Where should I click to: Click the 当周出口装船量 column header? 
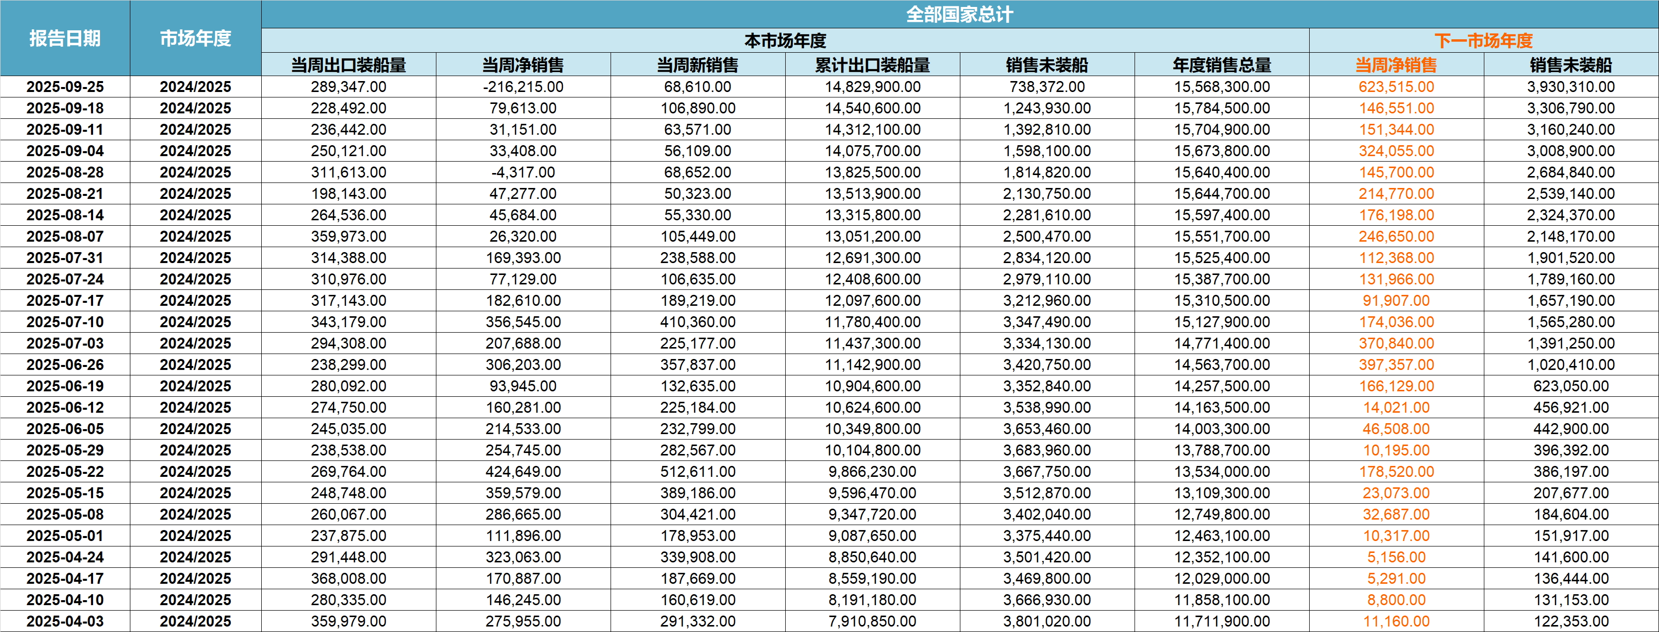[x=348, y=65]
